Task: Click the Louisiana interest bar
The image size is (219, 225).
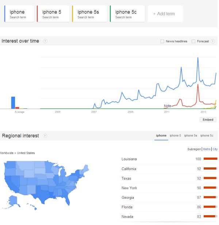Action: (x=210, y=159)
